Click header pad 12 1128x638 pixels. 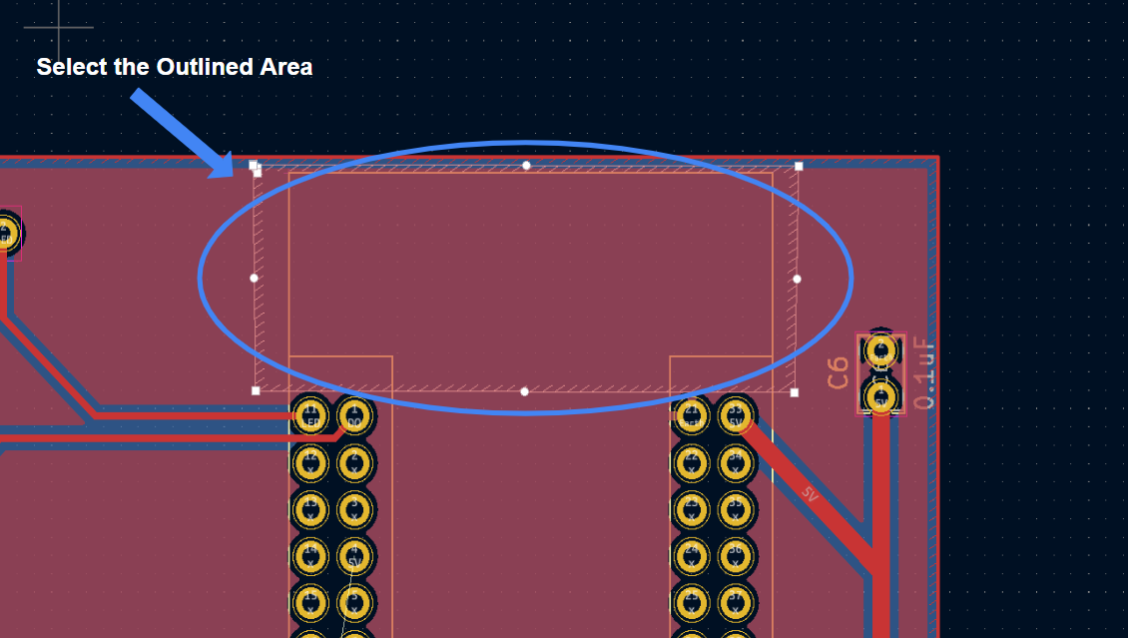(310, 462)
